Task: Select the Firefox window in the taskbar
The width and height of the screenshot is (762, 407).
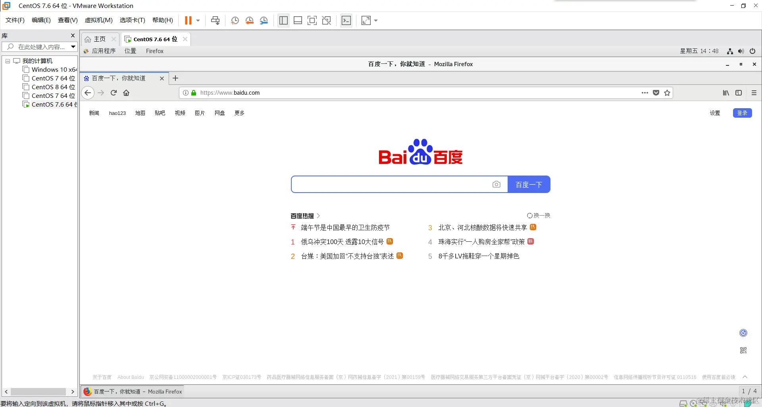Action: coord(133,392)
